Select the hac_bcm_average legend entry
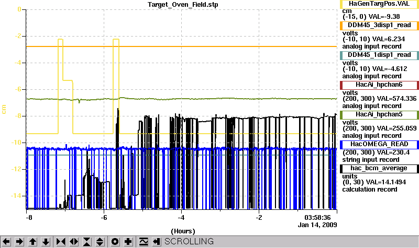Screen dimensions: 419x248 (x=379, y=169)
